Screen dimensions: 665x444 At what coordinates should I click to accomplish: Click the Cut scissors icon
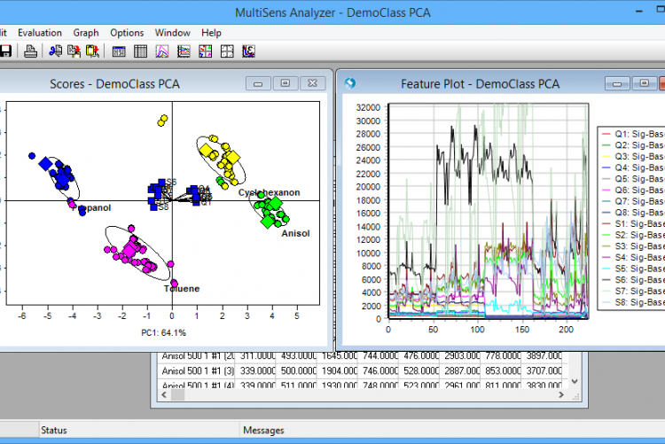coord(55,51)
